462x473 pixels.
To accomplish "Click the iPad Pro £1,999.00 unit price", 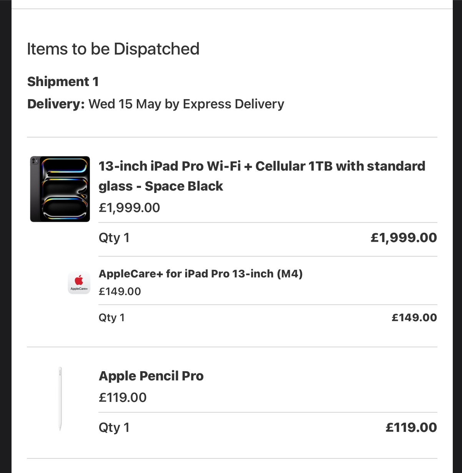I will click(x=129, y=207).
